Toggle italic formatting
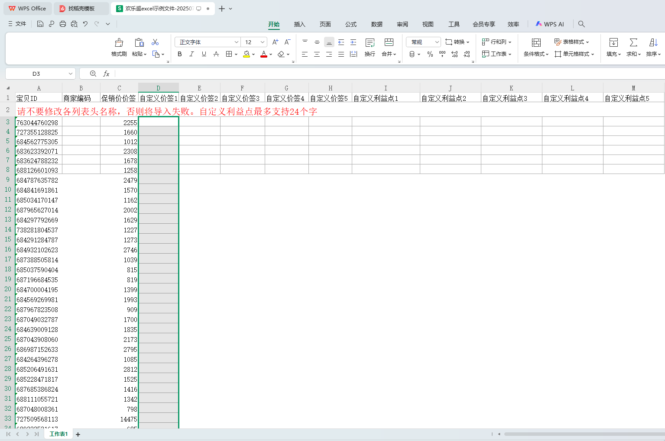The height and width of the screenshot is (441, 665). click(191, 54)
